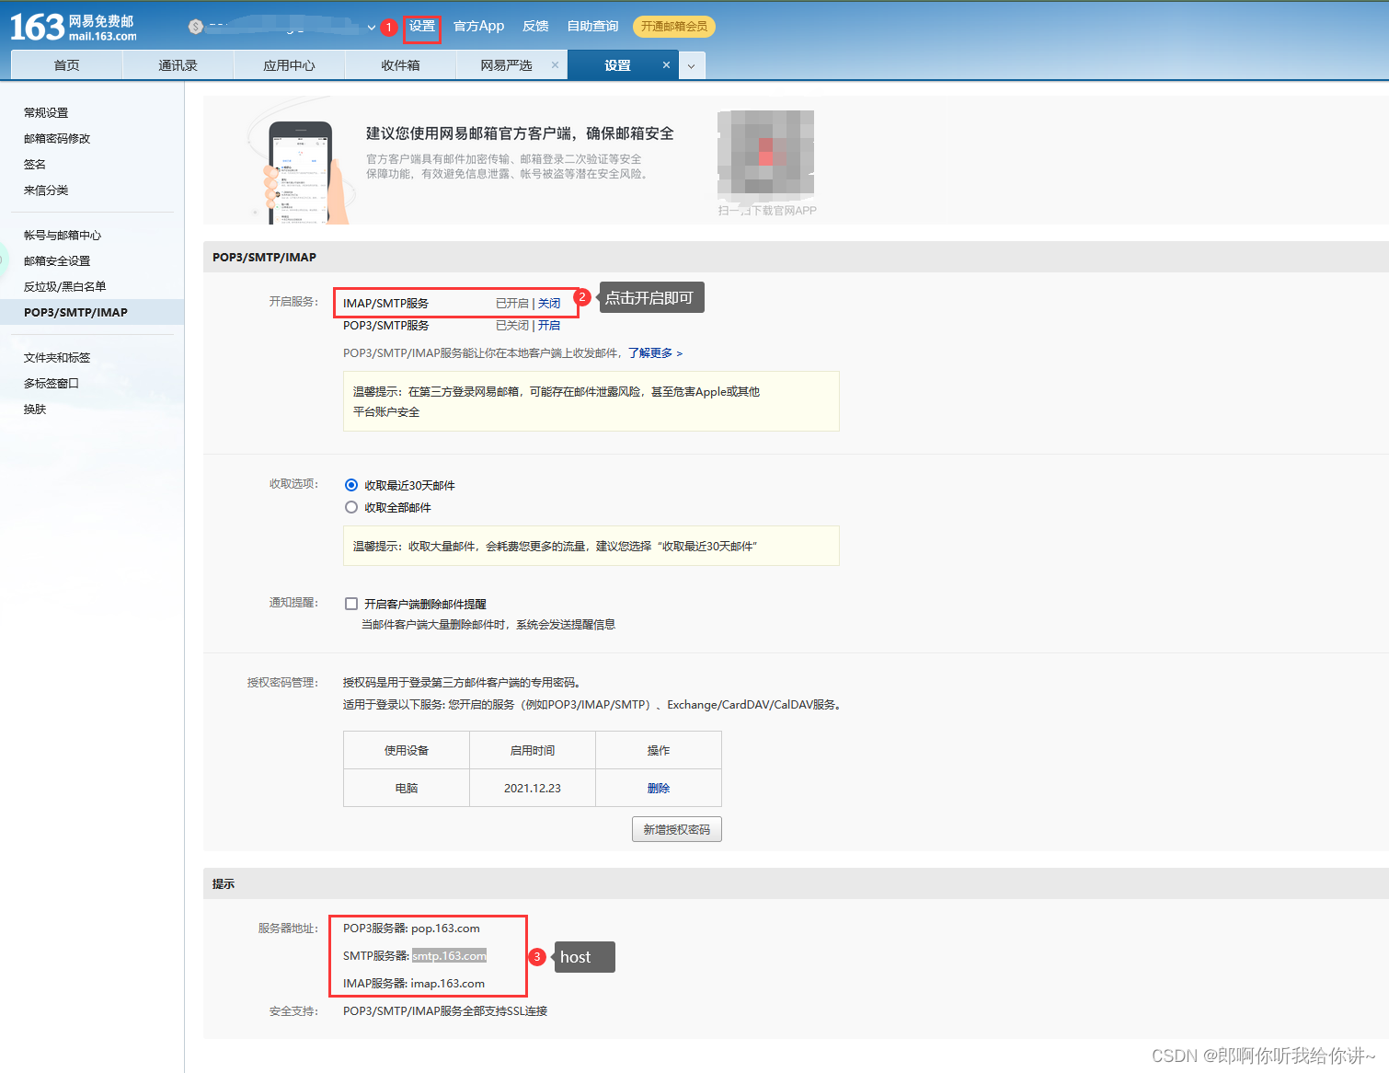1389x1073 pixels.
Task: Click highlighted smtp.163.com server address
Action: [449, 956]
